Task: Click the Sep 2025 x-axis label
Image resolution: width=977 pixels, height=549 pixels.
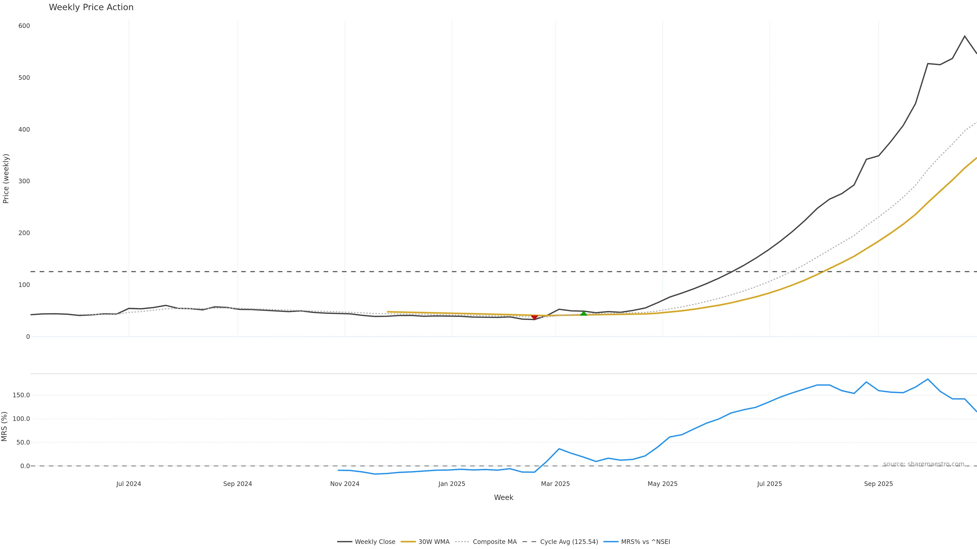Action: [878, 484]
